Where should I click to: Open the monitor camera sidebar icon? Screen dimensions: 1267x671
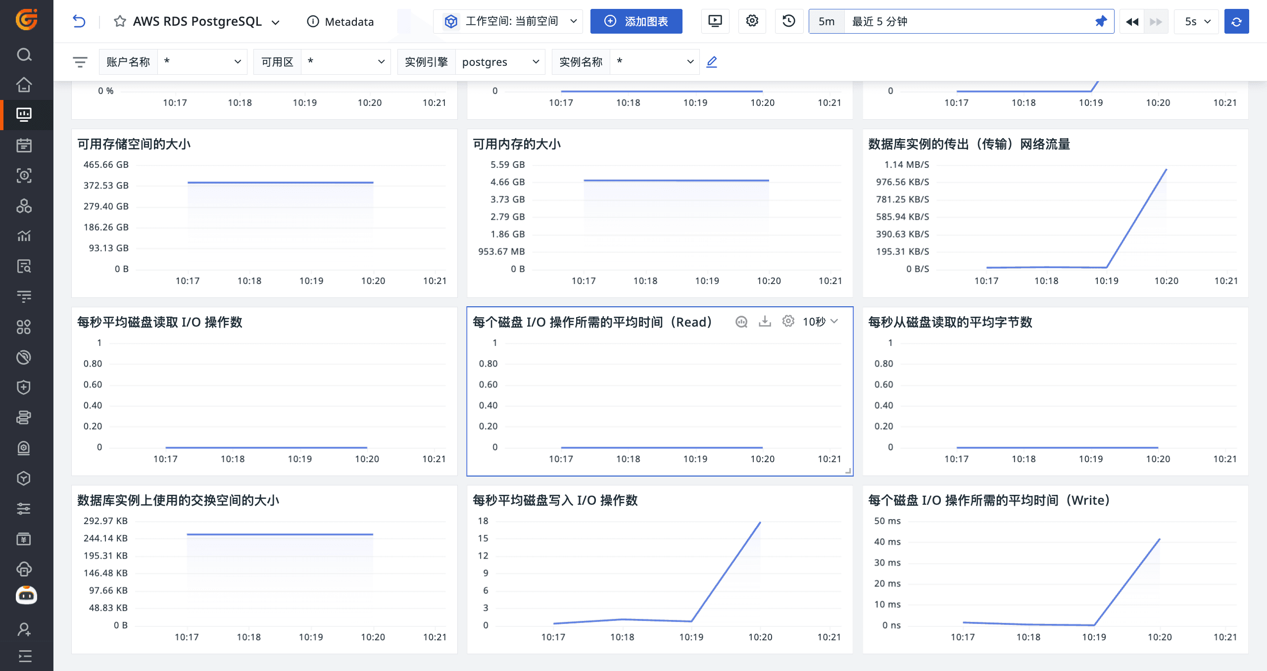coord(24,448)
